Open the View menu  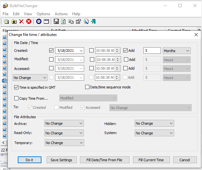click(x=28, y=14)
